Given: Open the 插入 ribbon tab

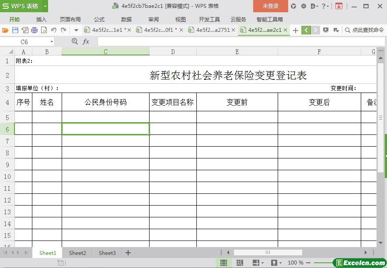Looking at the screenshot, I should pos(42,19).
